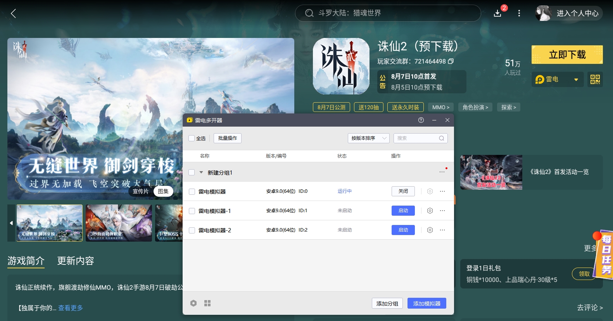This screenshot has width=613, height=321.
Task: Select the 雷电模拟器 row checkbox
Action: 192,192
